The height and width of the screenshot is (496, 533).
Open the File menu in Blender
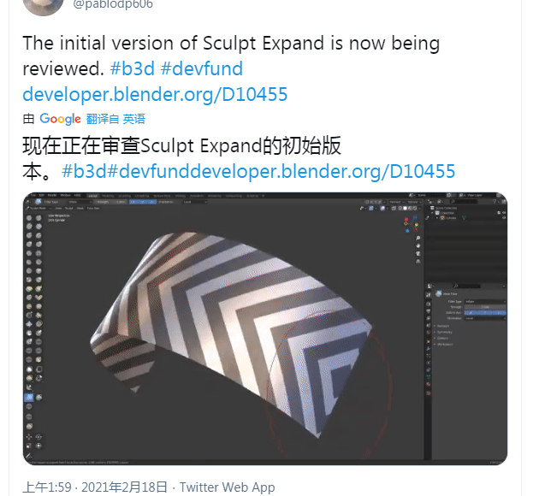pos(33,195)
